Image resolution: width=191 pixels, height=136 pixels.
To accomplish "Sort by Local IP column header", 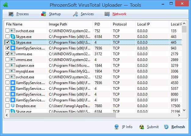I will click(x=152, y=24).
